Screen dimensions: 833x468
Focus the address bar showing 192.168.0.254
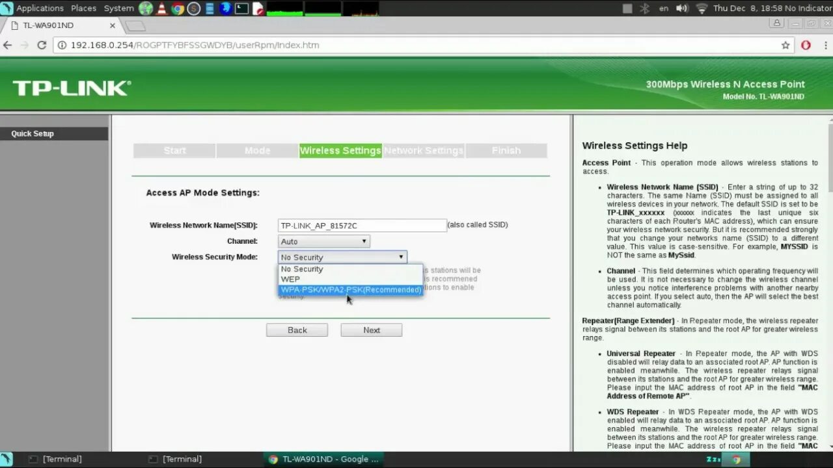(423, 45)
